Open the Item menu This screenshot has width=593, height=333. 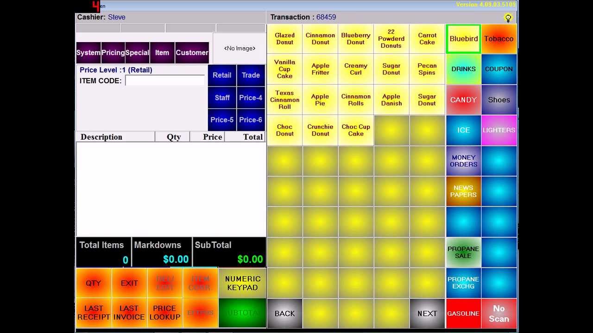162,53
